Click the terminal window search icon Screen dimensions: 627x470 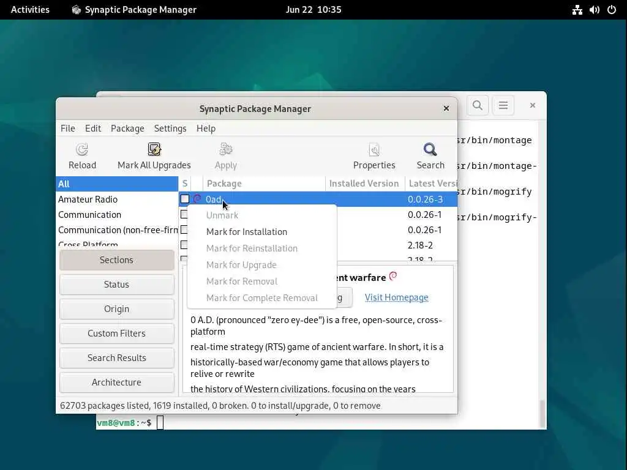478,105
